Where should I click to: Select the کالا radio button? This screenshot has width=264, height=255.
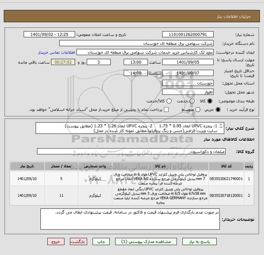(209, 101)
